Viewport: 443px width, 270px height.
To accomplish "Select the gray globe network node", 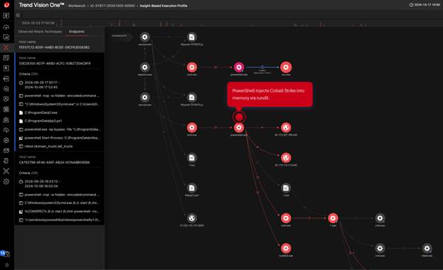I will pos(192,218).
